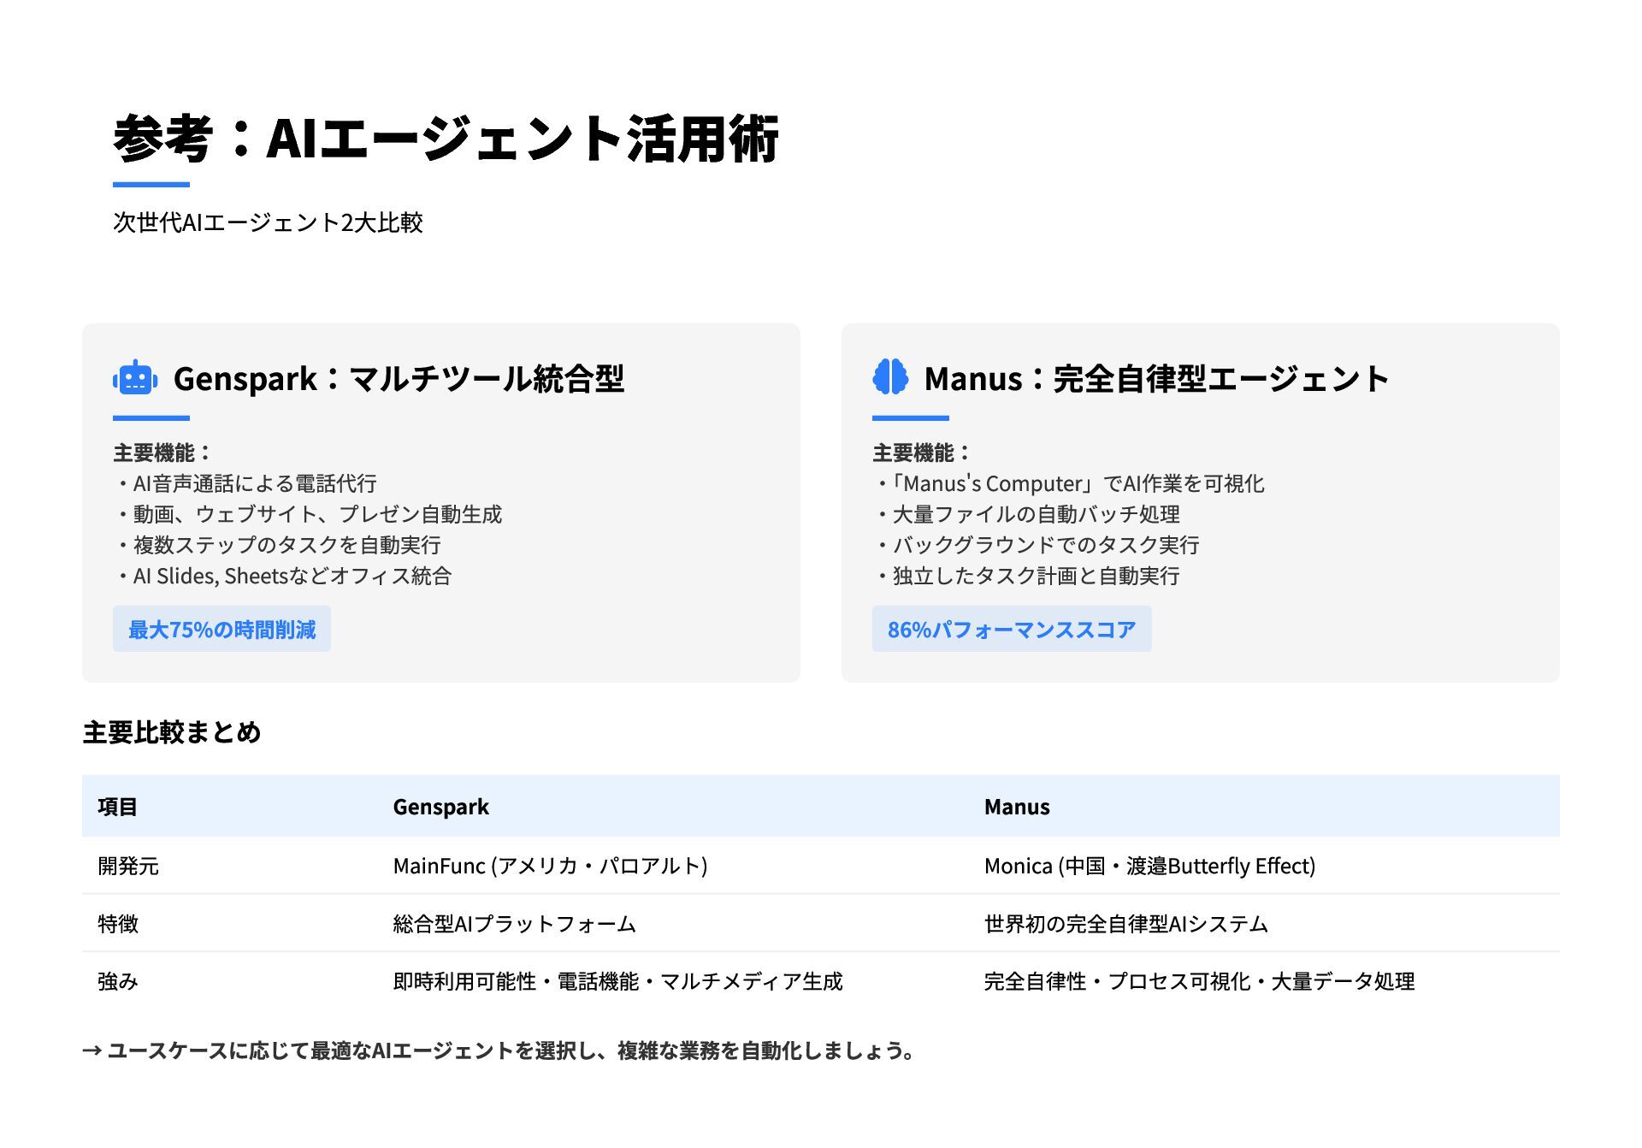Click heading Manus：完全自律型エージェント
Viewport: 1642px width, 1148px height.
tap(1156, 378)
